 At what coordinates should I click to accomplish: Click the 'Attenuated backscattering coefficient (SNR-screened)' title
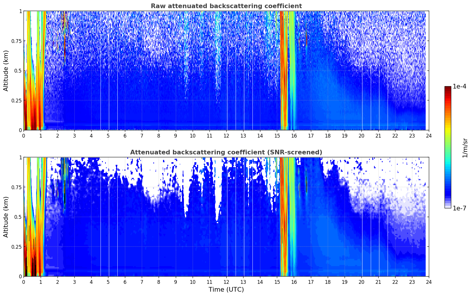pos(226,152)
